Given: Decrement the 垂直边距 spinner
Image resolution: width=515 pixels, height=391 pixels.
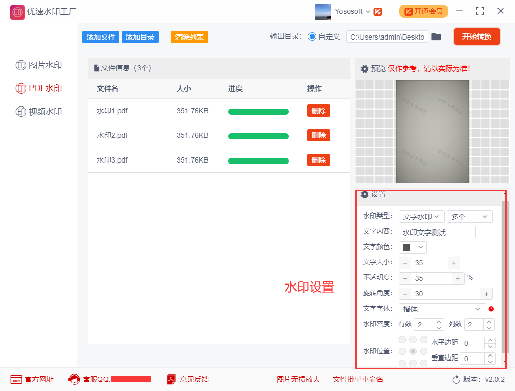Looking at the screenshot, I should click(x=490, y=362).
